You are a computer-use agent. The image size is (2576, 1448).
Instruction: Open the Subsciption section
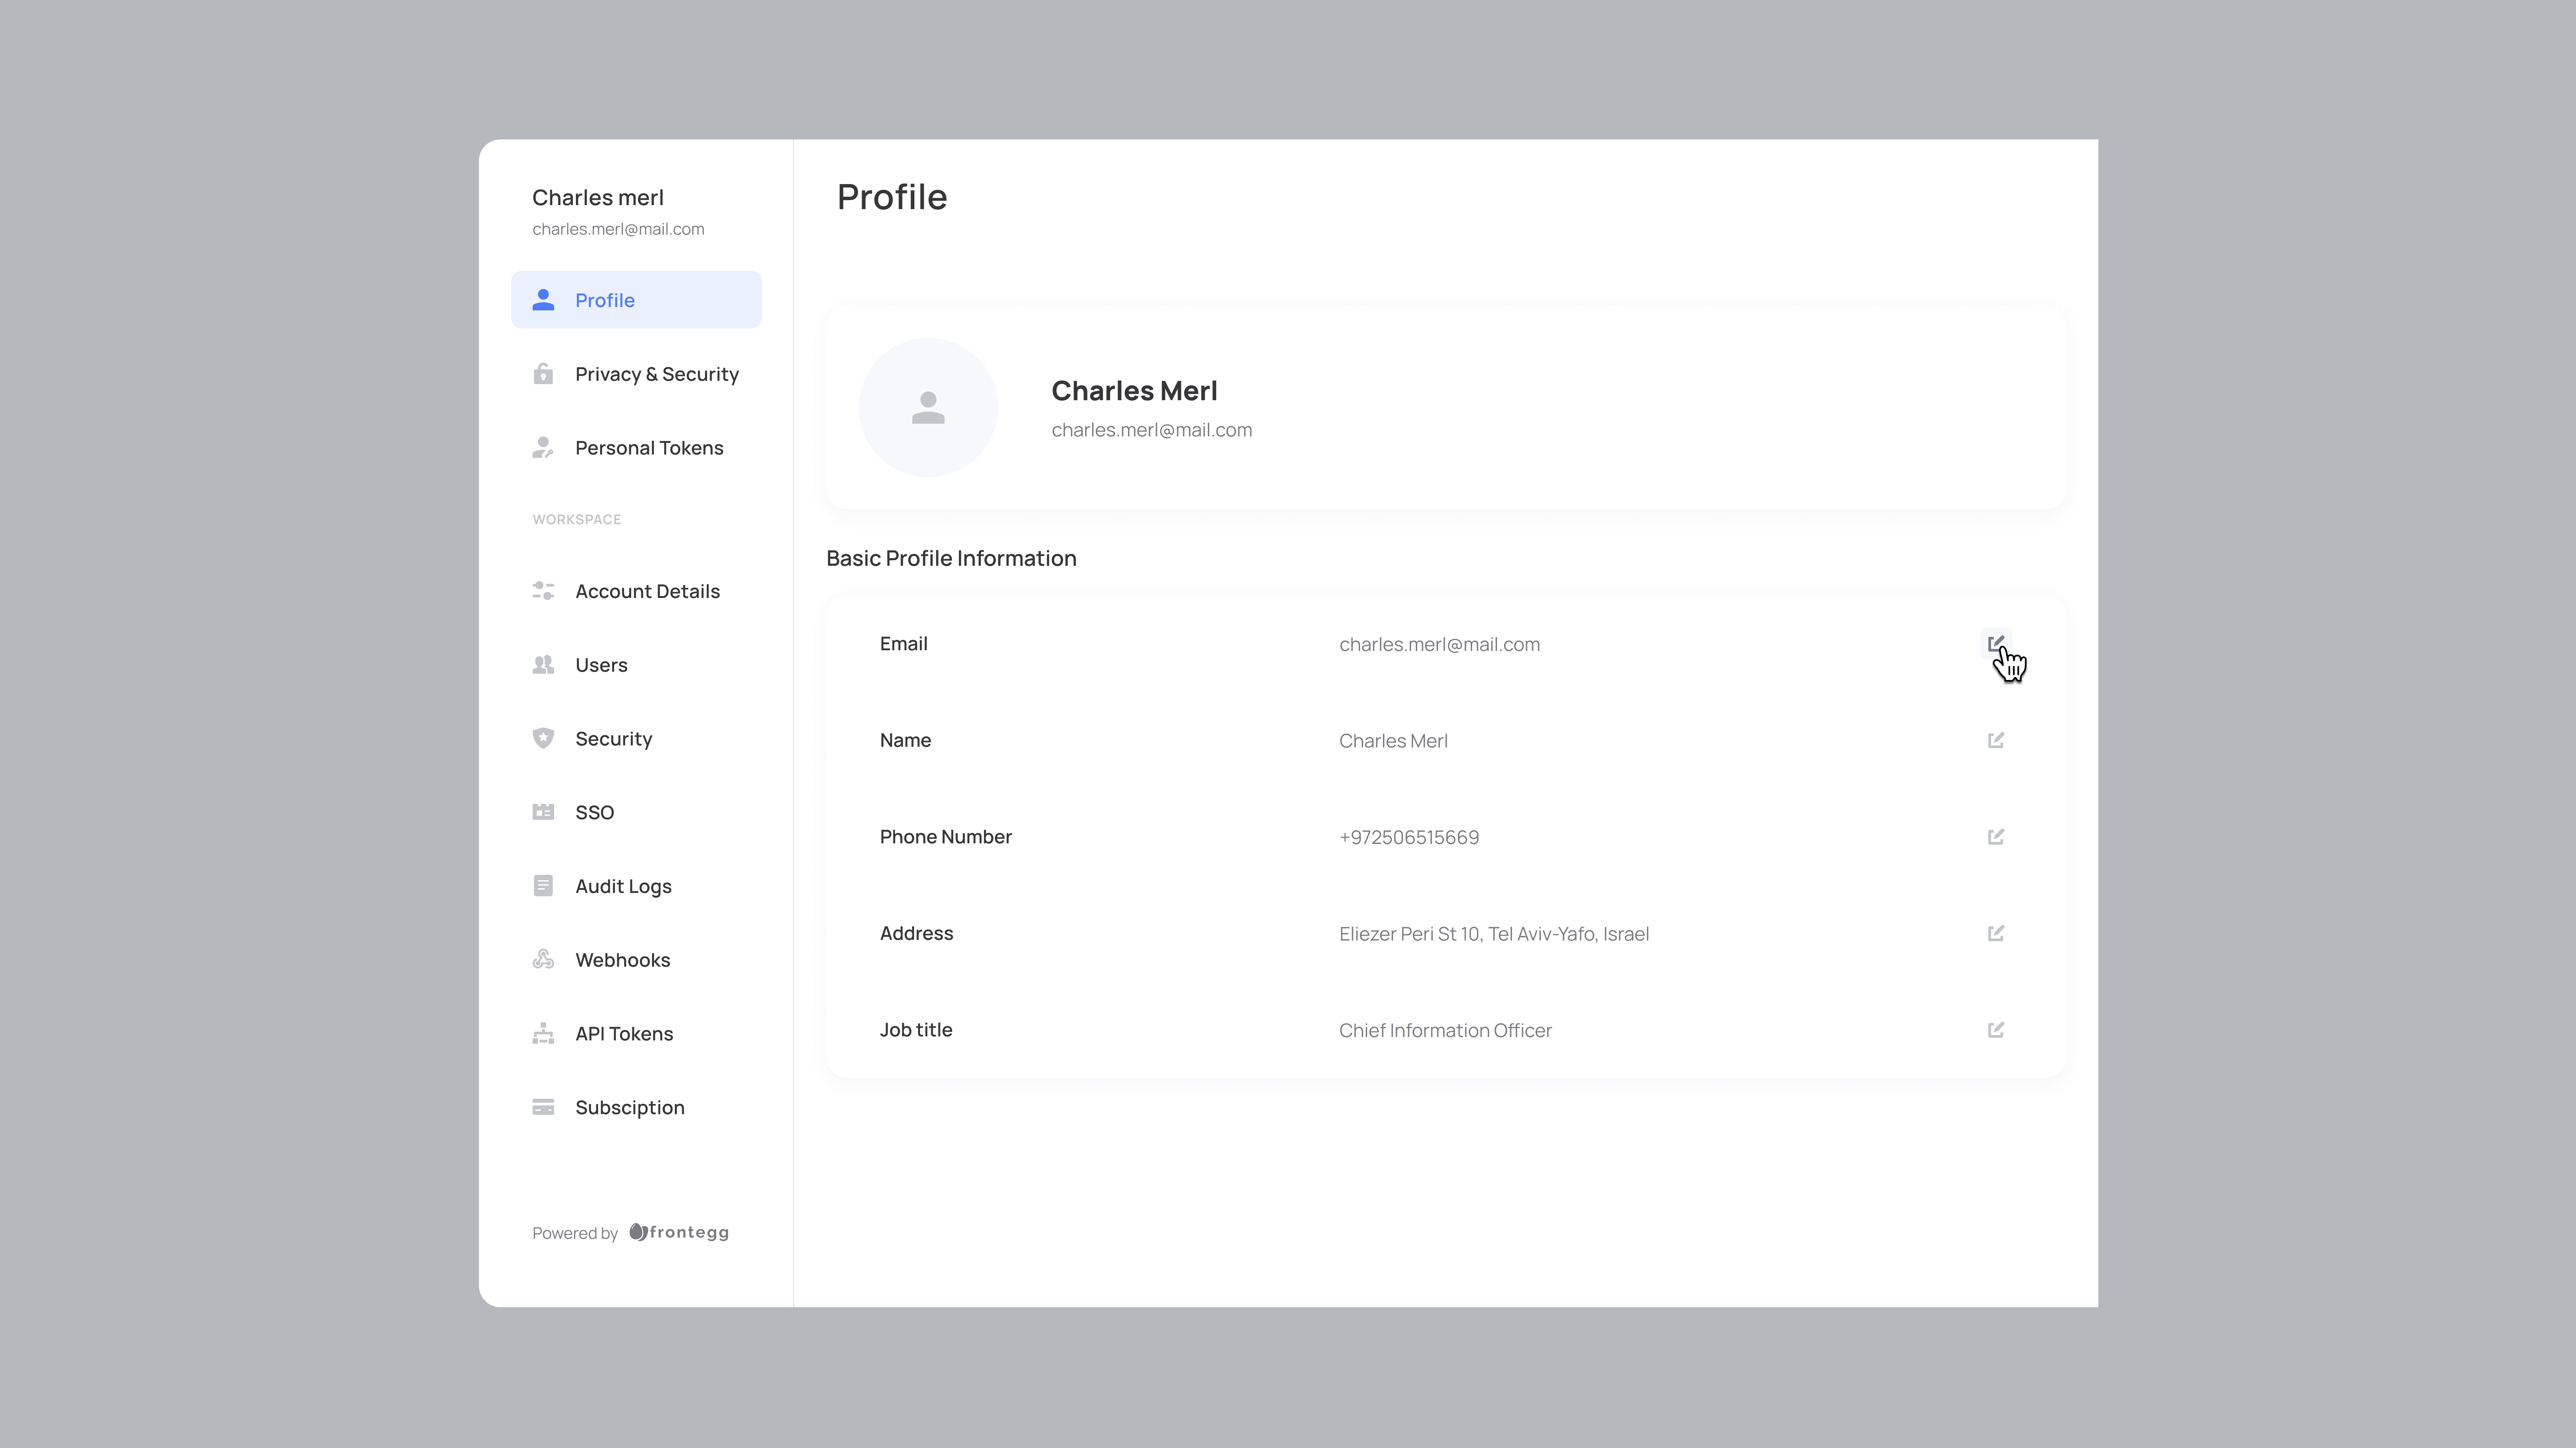[629, 1107]
